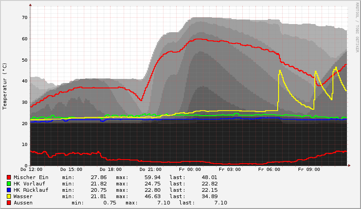The image size is (361, 209).
Task: Click the red Aussen legend swatch
Action: coord(9,203)
